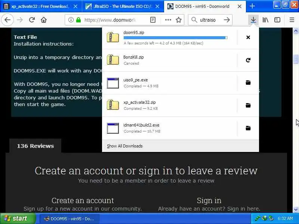Viewport: 299px width, 224px height.
Task: Open the Windows start menu
Action: [18, 218]
